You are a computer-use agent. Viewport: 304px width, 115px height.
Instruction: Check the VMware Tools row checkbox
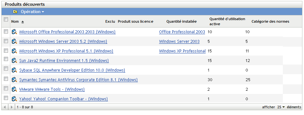pyautogui.click(x=6, y=88)
